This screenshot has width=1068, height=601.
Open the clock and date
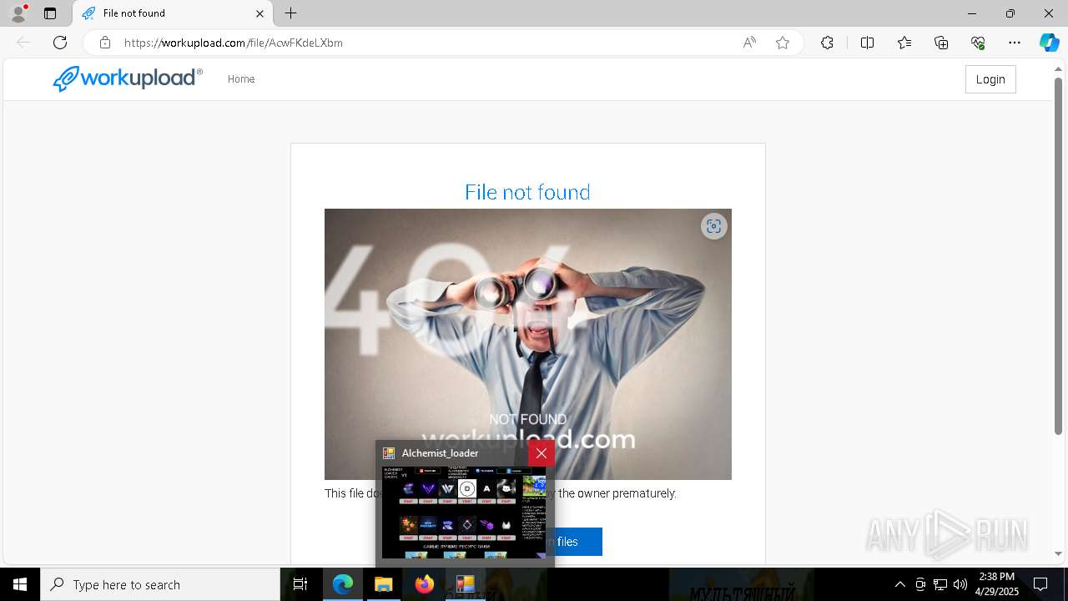996,584
